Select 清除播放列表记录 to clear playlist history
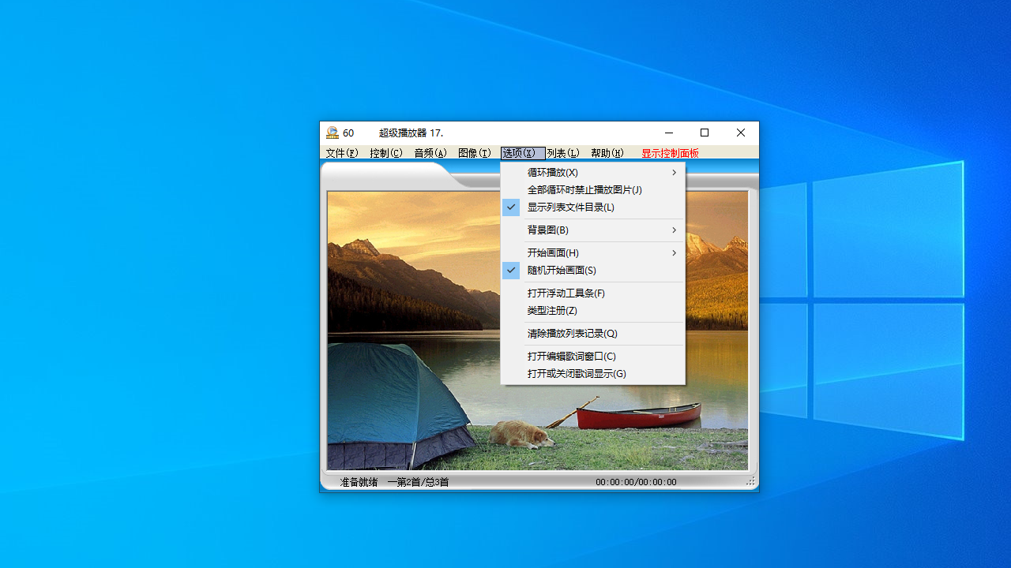 [x=571, y=333]
